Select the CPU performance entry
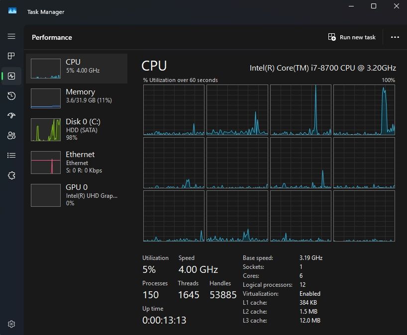Image resolution: width=407 pixels, height=335 pixels. [77, 69]
